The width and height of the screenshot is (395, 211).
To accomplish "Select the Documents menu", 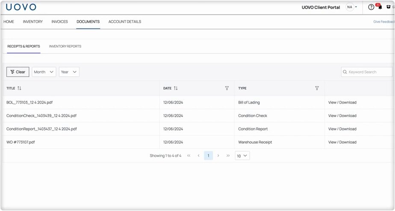I will click(88, 22).
